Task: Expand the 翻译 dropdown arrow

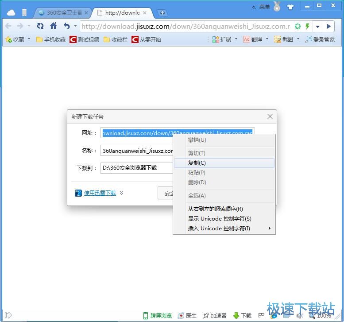Action: 267,39
